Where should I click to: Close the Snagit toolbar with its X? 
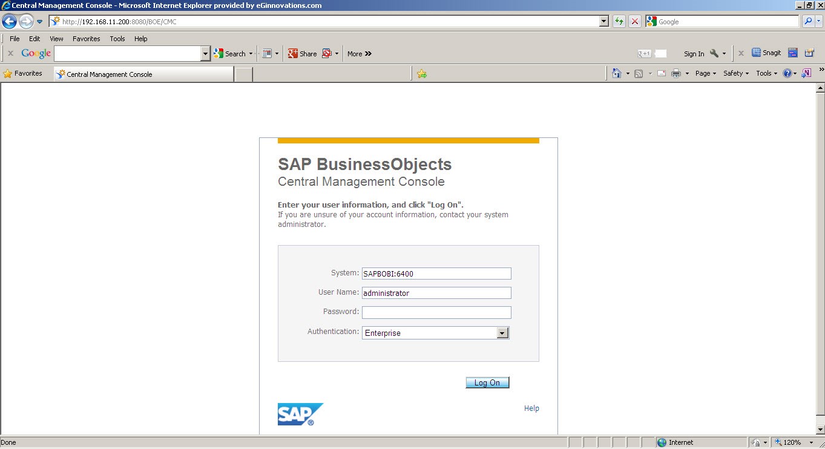[741, 53]
